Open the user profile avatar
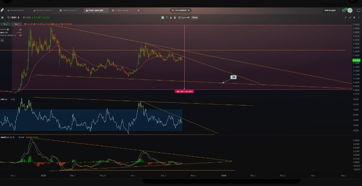The height and width of the screenshot is (186, 362). click(x=350, y=10)
